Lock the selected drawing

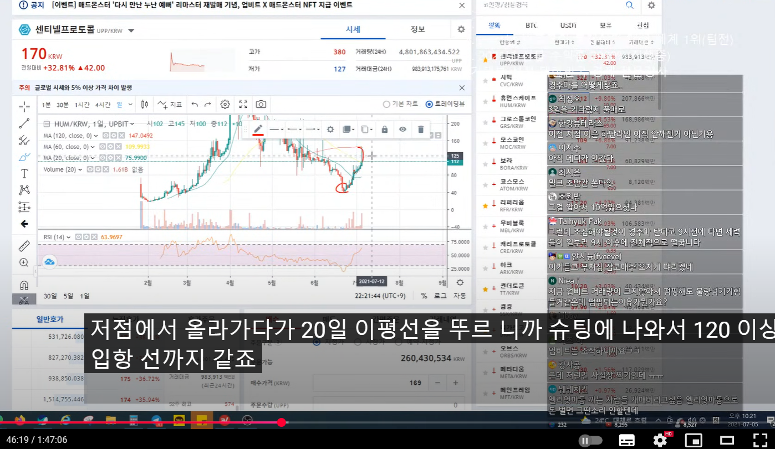click(x=384, y=129)
